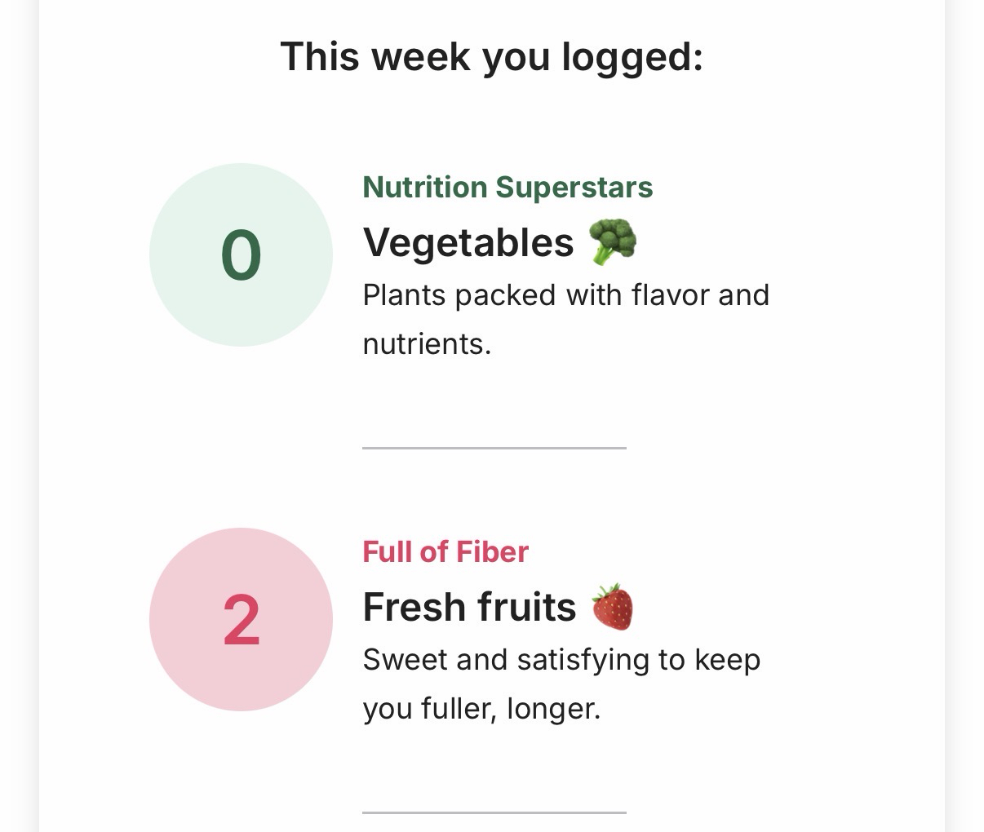
Task: Click the strawberry emoji icon
Action: point(612,607)
